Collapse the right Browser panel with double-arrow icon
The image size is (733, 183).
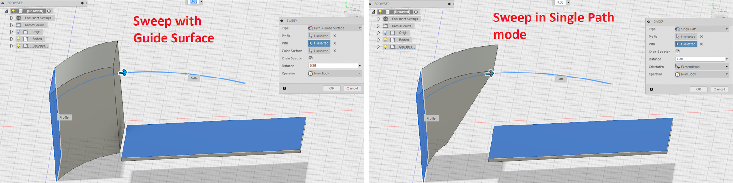[370, 4]
